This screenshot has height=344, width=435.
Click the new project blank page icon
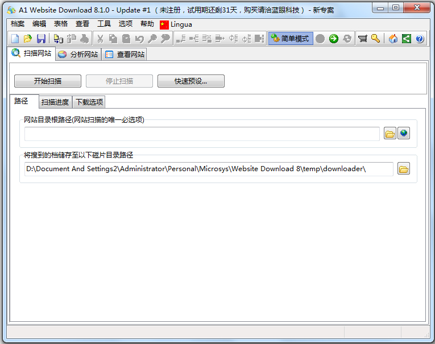click(x=15, y=39)
